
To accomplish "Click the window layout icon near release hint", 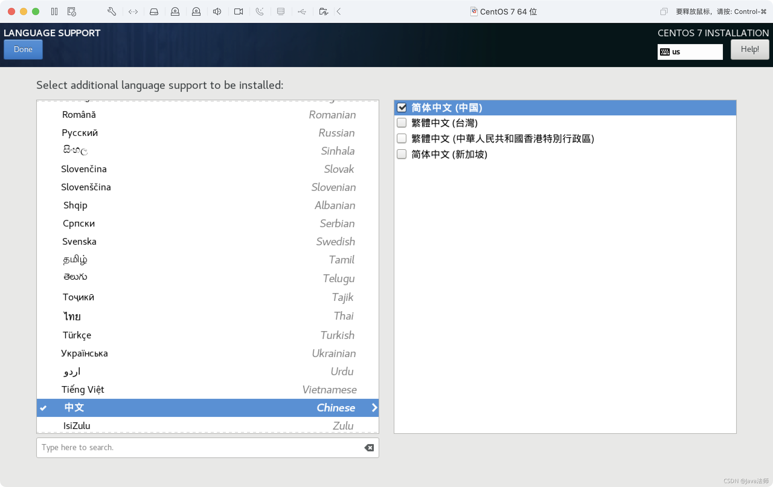I will pyautogui.click(x=663, y=12).
